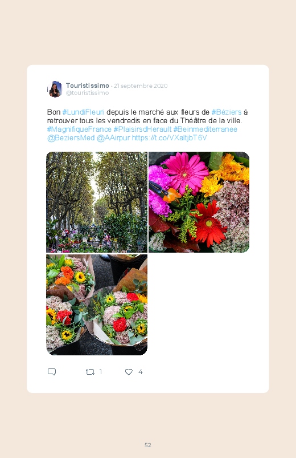The image size is (296, 458).
Task: Click the @touristissimo handle
Action: [x=87, y=92]
